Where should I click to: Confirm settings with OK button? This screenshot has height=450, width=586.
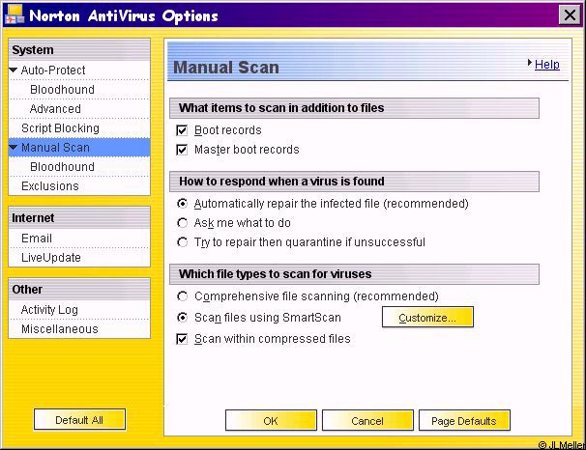271,420
